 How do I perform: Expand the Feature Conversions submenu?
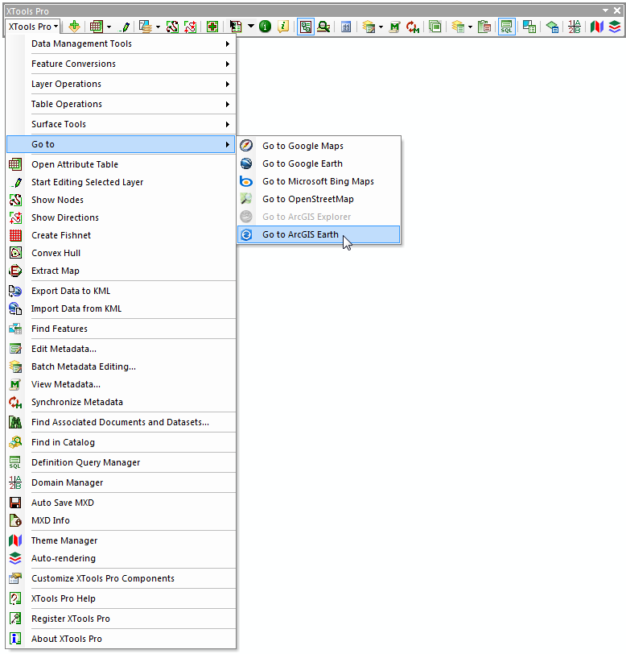pos(121,64)
